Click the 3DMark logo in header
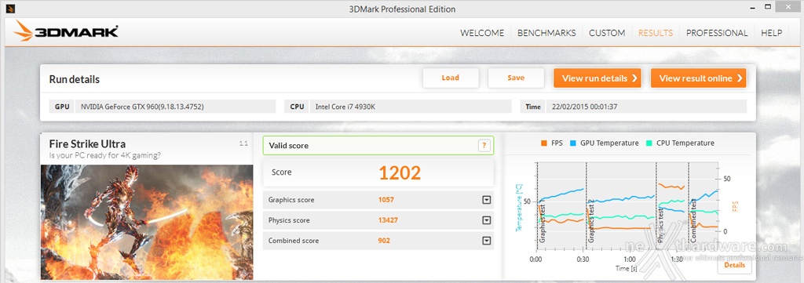 click(x=66, y=31)
